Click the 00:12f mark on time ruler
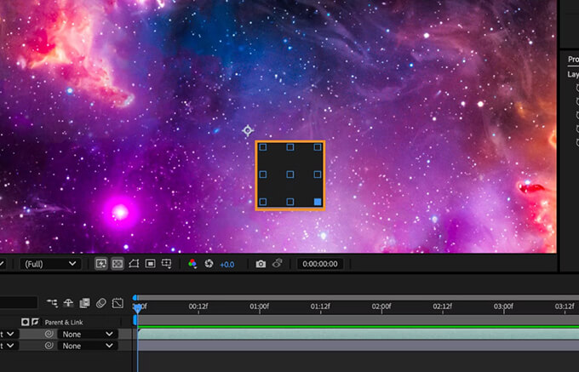Viewport: 579px width, 372px height. [x=198, y=306]
